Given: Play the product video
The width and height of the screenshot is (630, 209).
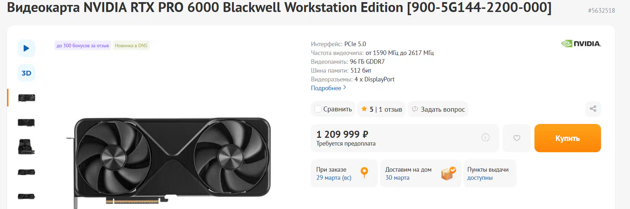Looking at the screenshot, I should pos(26,48).
